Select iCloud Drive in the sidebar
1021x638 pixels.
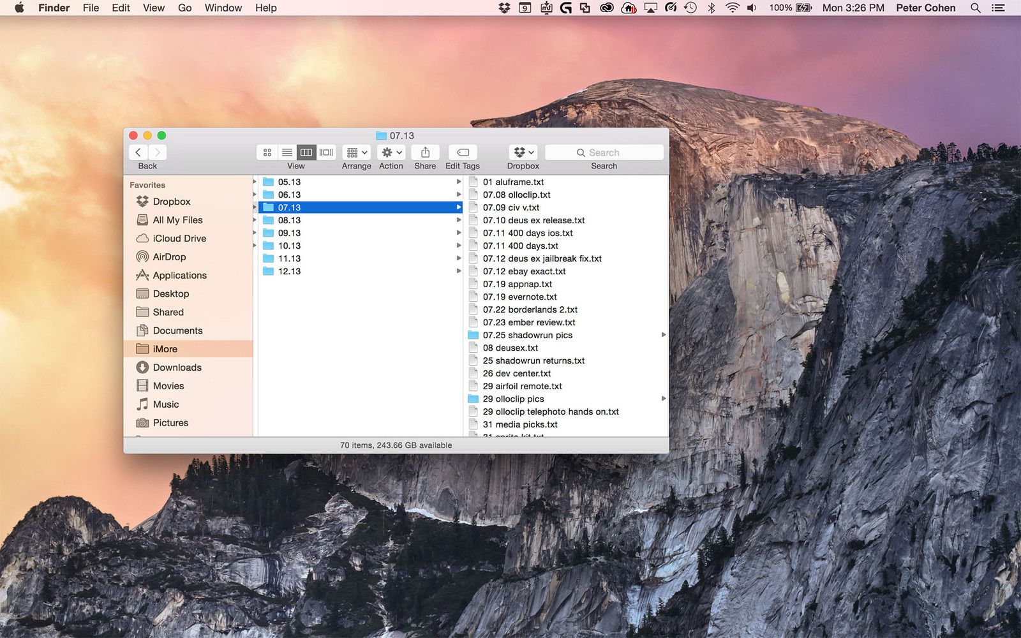[x=179, y=239]
